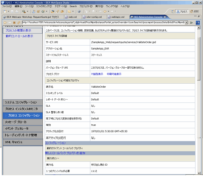Open the メッセージ ブローカ module

tap(23, 122)
